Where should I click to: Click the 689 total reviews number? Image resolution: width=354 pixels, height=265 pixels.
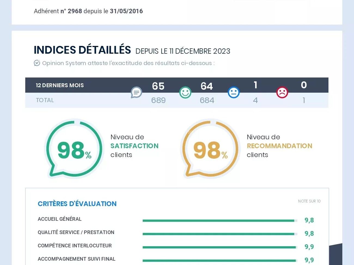click(158, 100)
